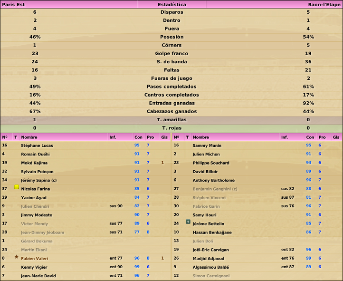This screenshot has width=343, height=281.
Task: Open player Madjid Adjaoud
Action: 209,259
